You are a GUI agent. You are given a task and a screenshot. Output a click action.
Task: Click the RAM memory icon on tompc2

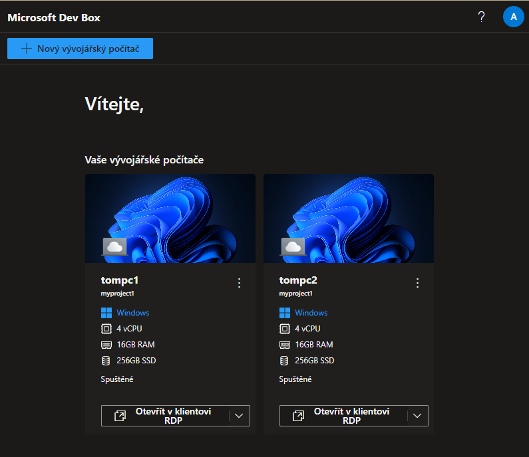tap(284, 345)
